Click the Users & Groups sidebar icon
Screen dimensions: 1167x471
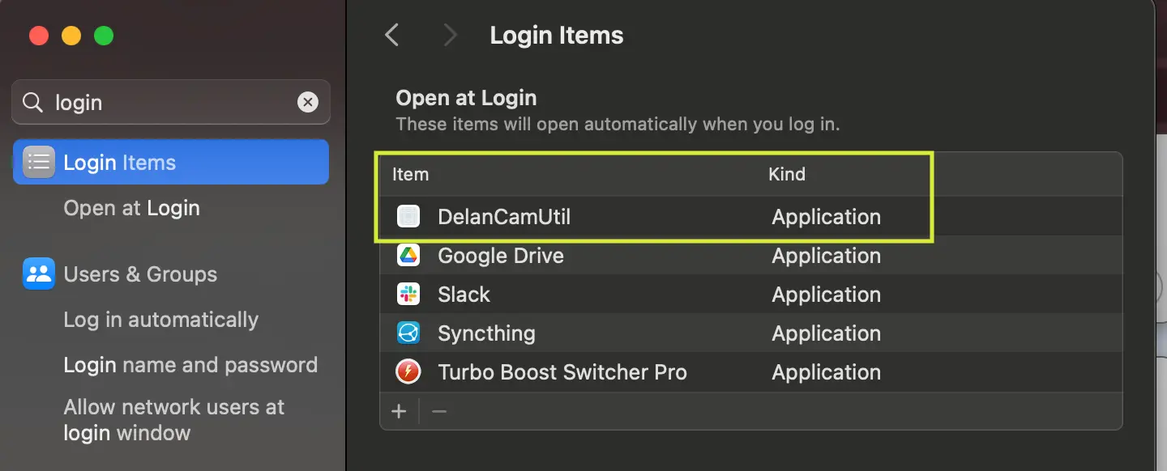pyautogui.click(x=38, y=274)
